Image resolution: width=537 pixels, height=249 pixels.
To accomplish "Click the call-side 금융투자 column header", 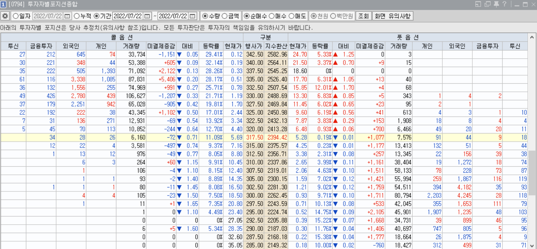I will click(41, 46).
